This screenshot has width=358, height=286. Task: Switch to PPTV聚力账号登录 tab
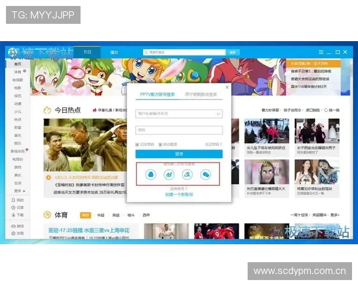point(158,94)
